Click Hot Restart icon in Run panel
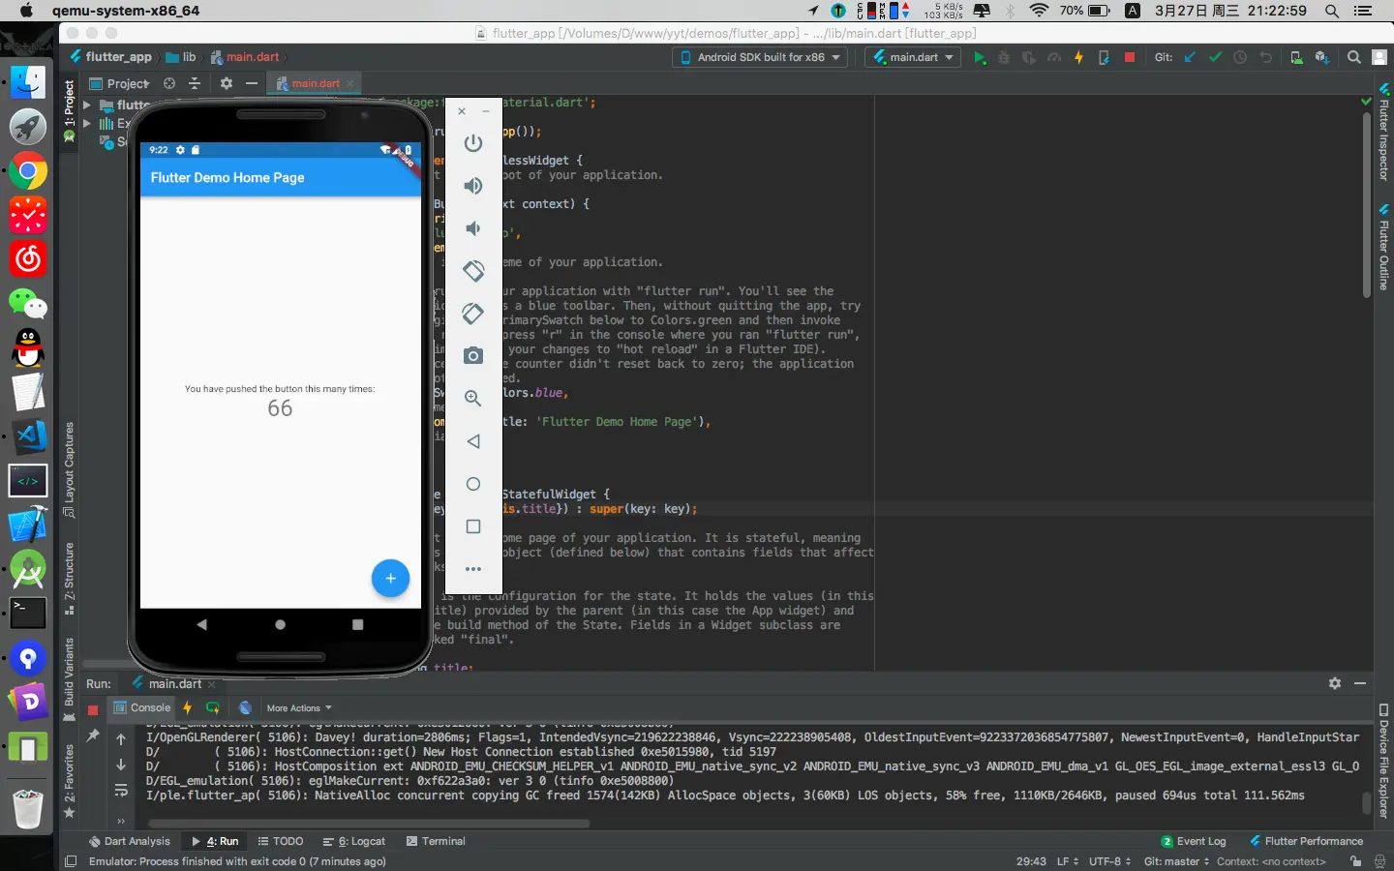1394x871 pixels. 213,708
